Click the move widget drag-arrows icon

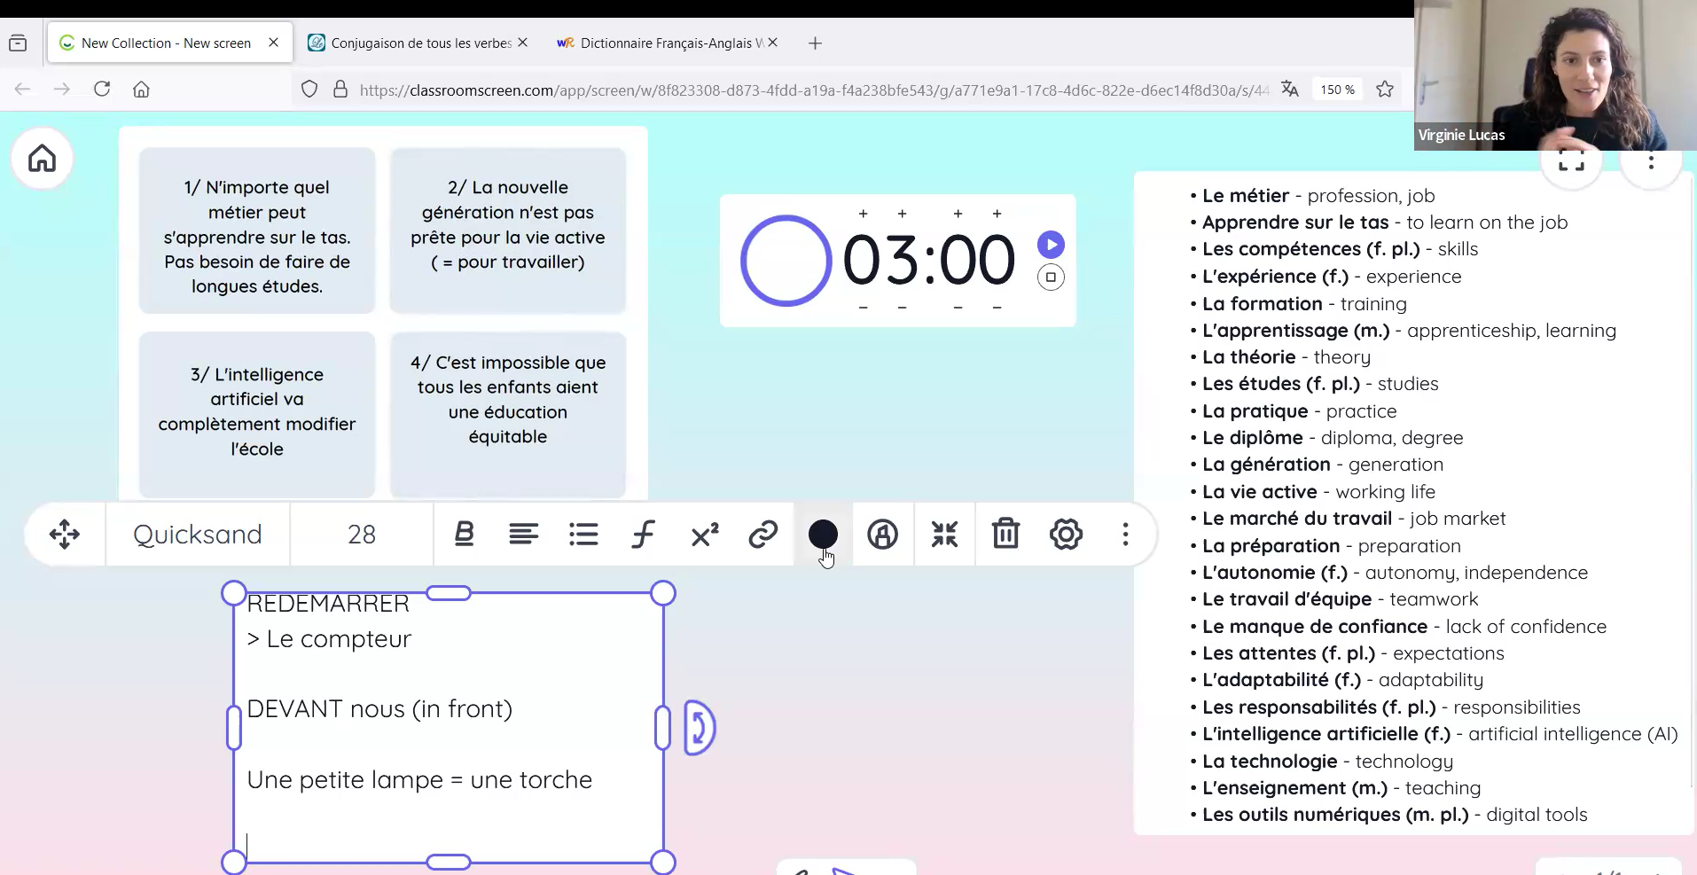[65, 535]
